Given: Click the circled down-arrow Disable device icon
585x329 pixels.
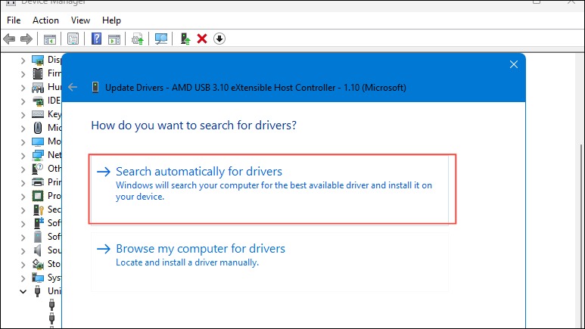Looking at the screenshot, I should tap(219, 39).
